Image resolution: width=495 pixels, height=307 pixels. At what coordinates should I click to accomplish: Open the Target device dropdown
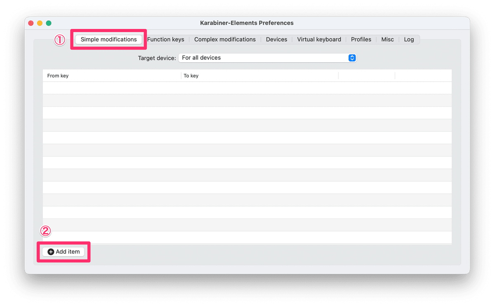[267, 58]
